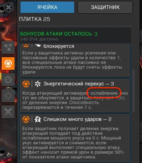Close the panel with the X icon

tap(9, 7)
